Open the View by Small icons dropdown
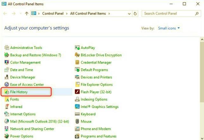The image size is (204, 140). (169, 28)
